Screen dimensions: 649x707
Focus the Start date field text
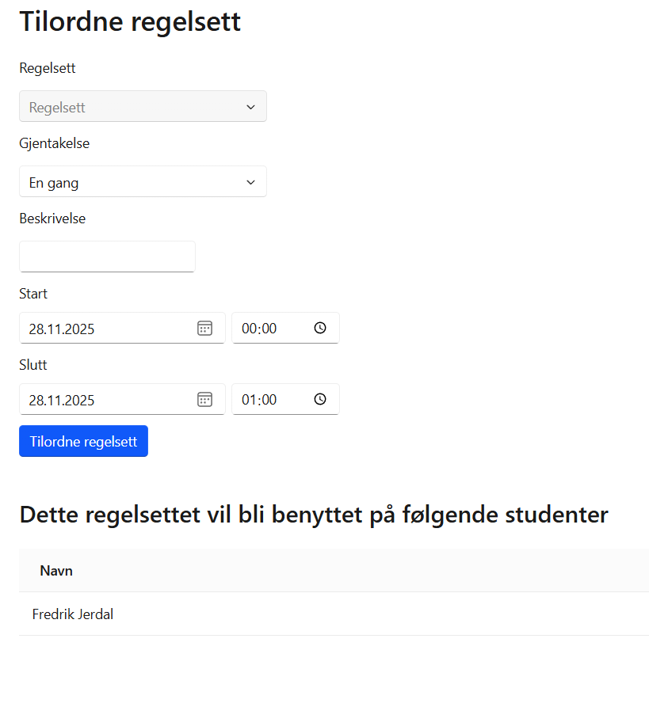coord(95,329)
